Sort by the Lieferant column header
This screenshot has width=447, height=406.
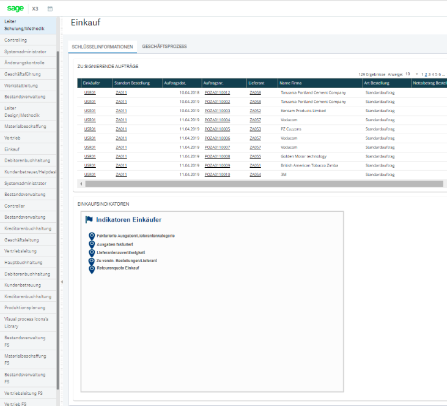coord(262,83)
